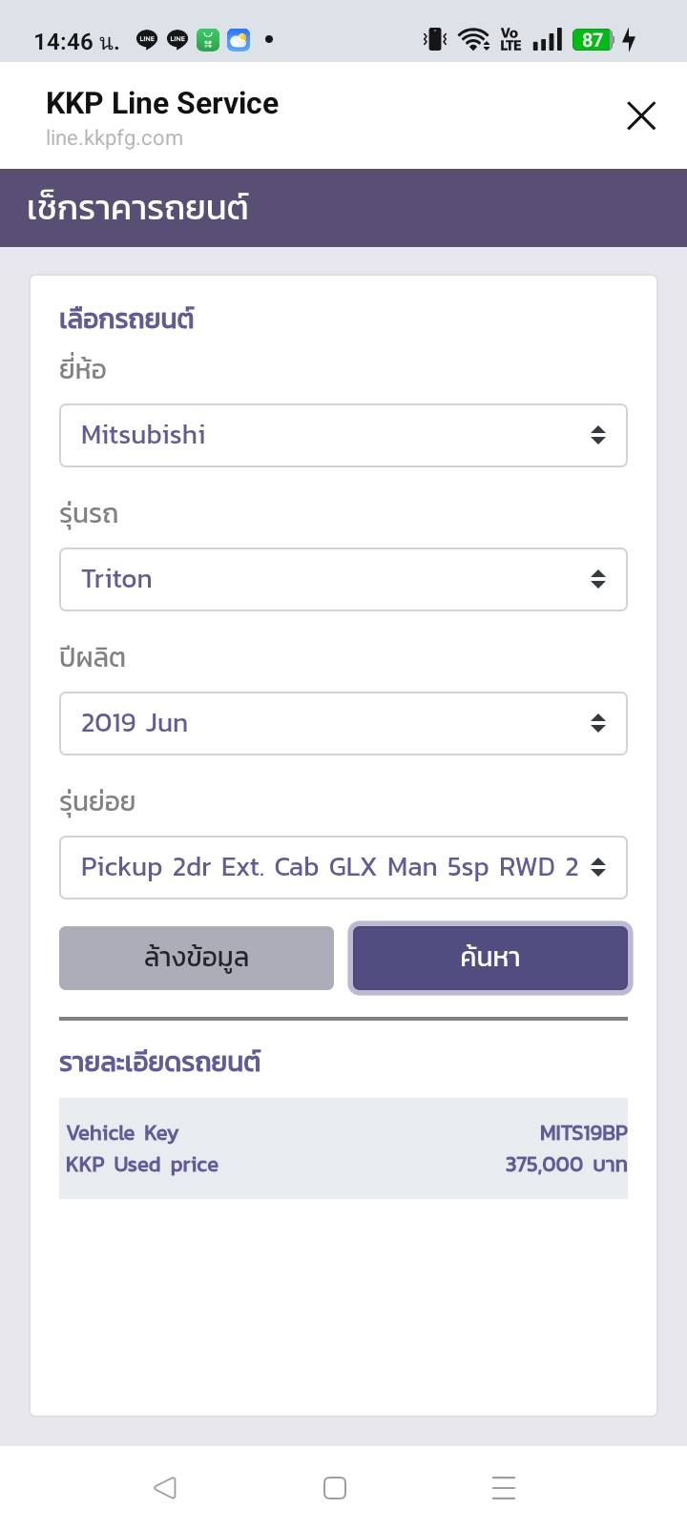The image size is (687, 1530).
Task: Open the Triton model dropdown
Action: (x=343, y=580)
